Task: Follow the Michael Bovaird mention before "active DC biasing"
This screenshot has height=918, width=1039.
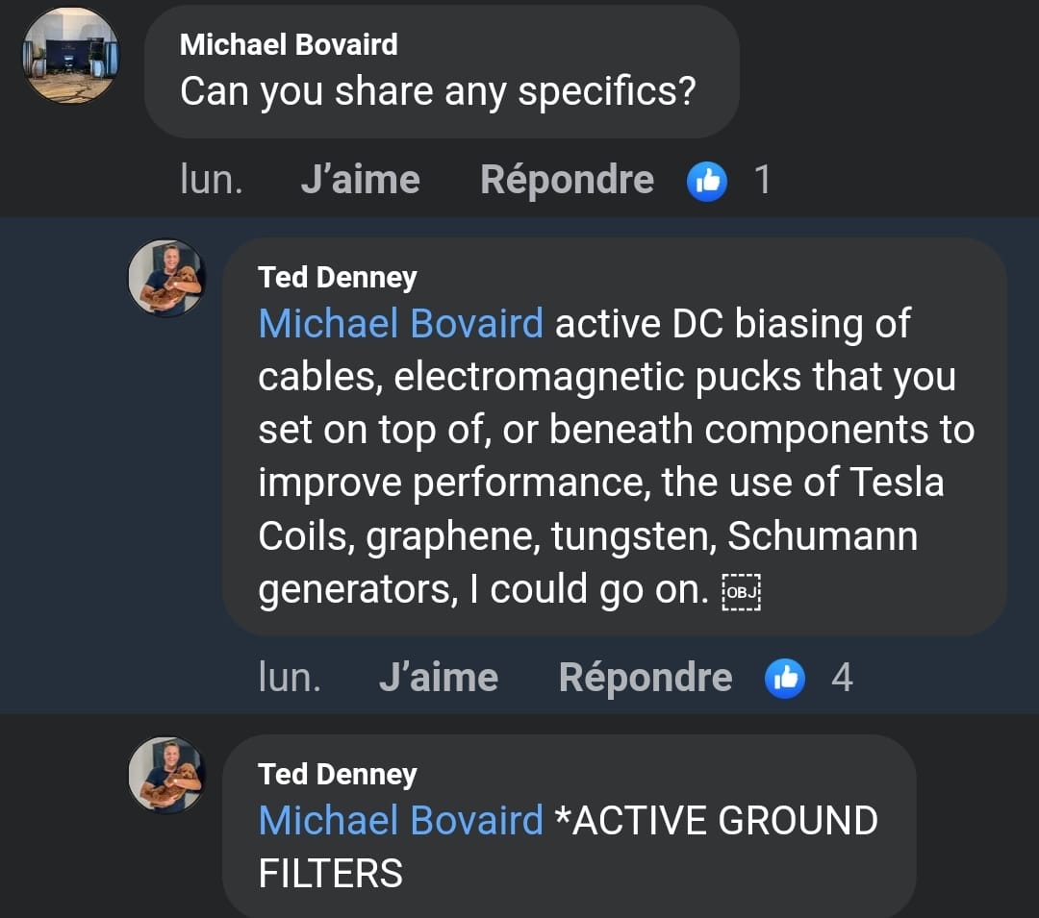Action: tap(401, 324)
